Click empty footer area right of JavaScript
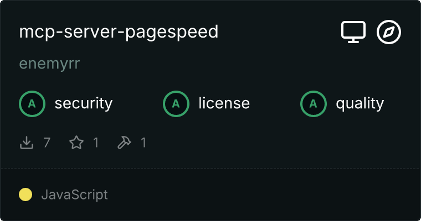This screenshot has width=421, height=221. click(263, 194)
